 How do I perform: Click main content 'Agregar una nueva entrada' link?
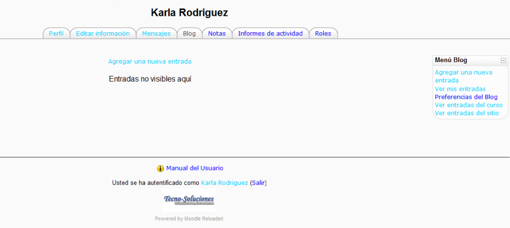(149, 62)
